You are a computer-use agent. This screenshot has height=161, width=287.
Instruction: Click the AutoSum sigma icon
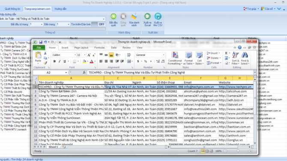[226, 53]
